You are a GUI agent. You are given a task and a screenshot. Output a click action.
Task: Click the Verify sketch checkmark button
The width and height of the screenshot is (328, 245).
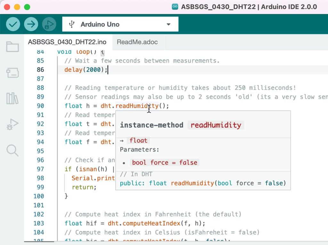(x=13, y=24)
